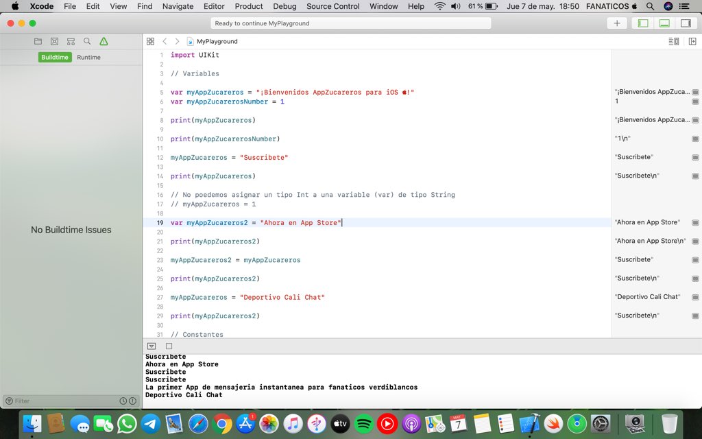Open the Source Control navigator icon
The height and width of the screenshot is (439, 702).
(x=54, y=41)
